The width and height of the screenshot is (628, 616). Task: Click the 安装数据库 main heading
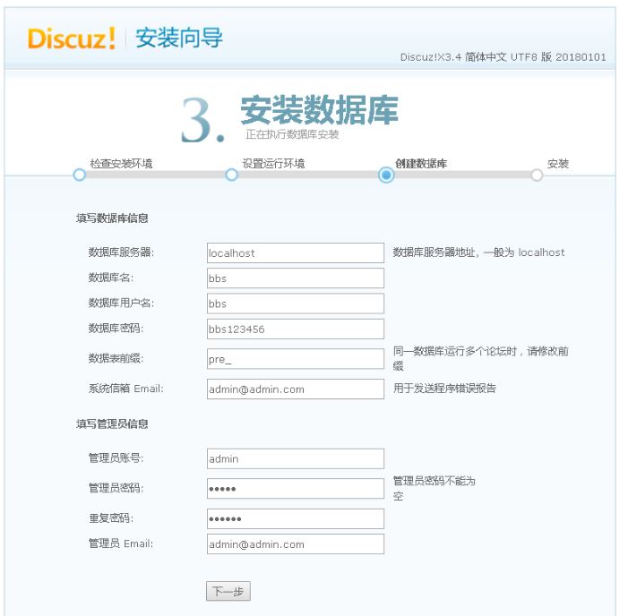pyautogui.click(x=319, y=109)
